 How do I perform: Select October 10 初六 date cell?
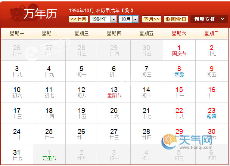(17, 92)
